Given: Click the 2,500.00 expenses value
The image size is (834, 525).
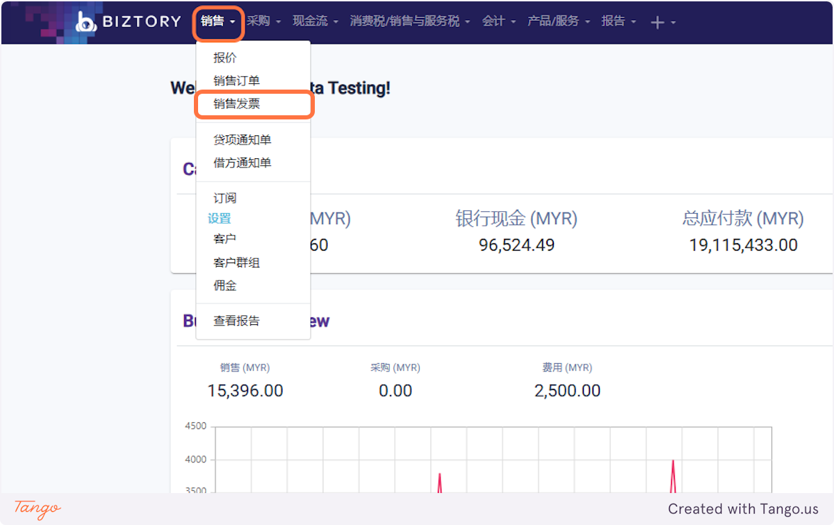Looking at the screenshot, I should [567, 391].
